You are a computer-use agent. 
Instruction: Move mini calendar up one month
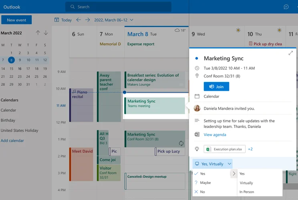coord(38,33)
